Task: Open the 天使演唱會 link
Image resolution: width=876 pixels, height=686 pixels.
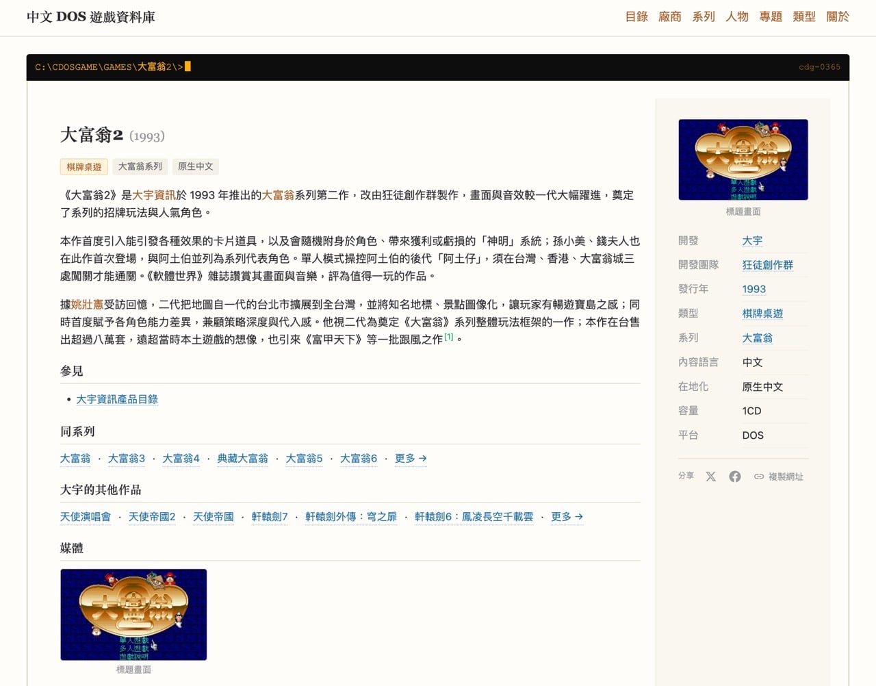Action: coord(86,516)
